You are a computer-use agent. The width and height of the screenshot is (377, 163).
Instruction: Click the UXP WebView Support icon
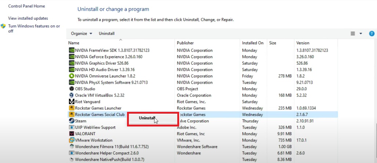coord(72,127)
